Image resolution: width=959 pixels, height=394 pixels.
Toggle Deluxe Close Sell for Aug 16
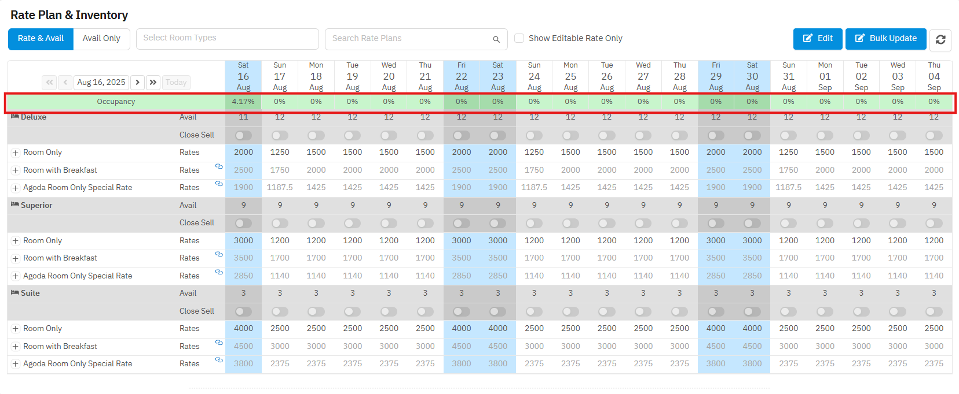coord(243,135)
